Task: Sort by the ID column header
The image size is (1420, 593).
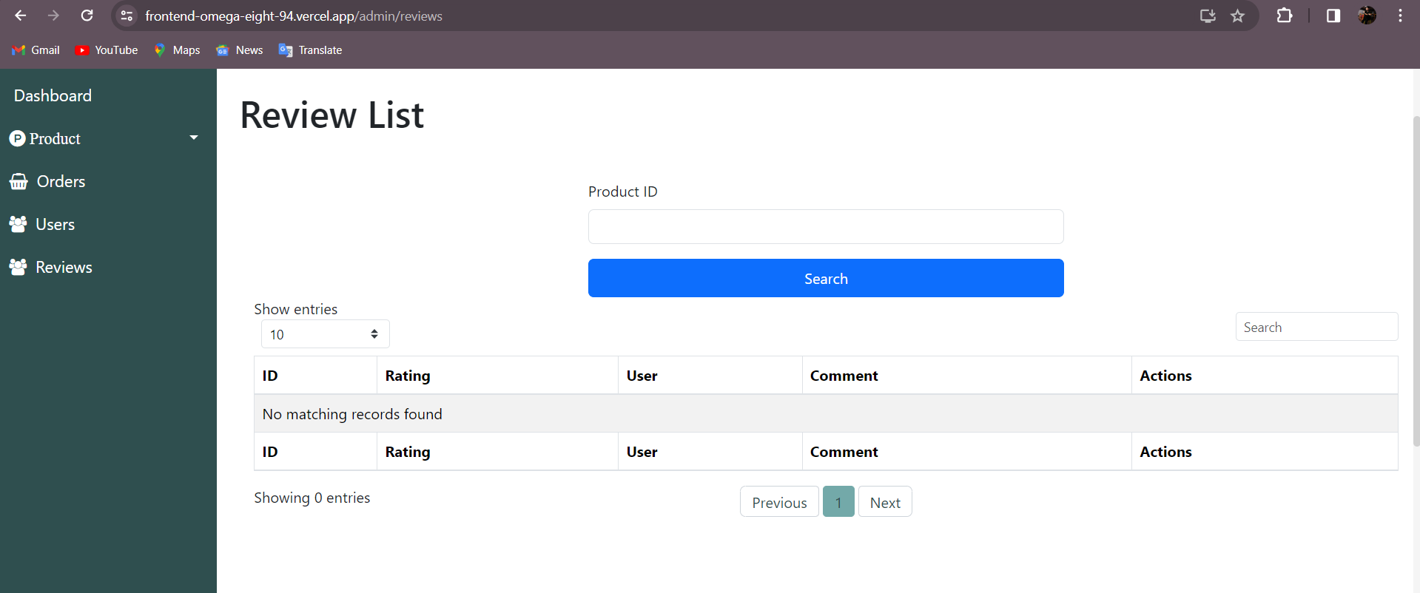Action: 315,376
